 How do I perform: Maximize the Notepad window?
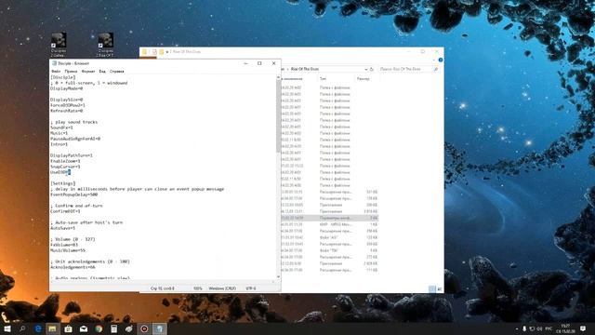tap(259, 63)
